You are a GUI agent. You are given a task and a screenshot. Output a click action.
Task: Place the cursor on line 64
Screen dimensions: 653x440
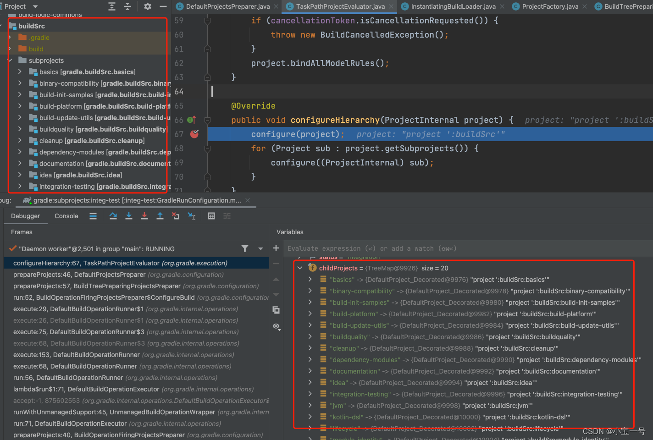click(431, 92)
